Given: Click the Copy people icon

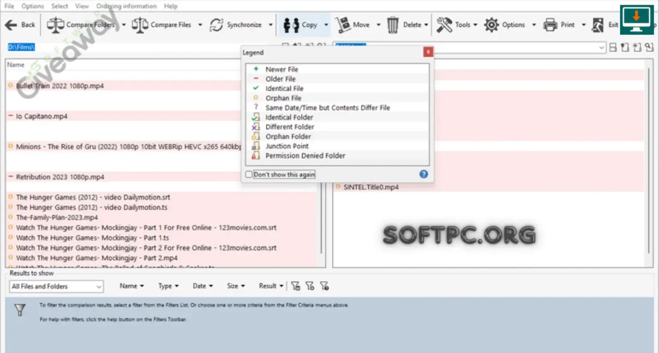Looking at the screenshot, I should coord(291,25).
